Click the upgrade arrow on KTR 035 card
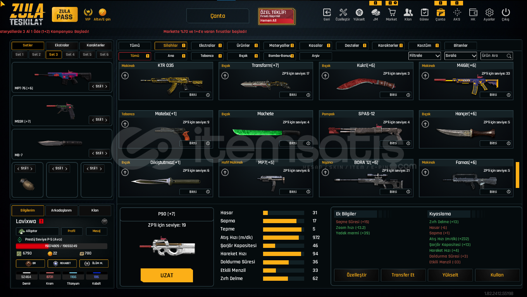Viewport: 527px width, 297px height. pyautogui.click(x=125, y=76)
